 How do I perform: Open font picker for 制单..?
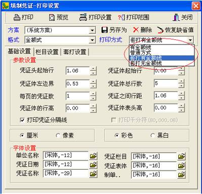pyautogui.click(x=181, y=175)
